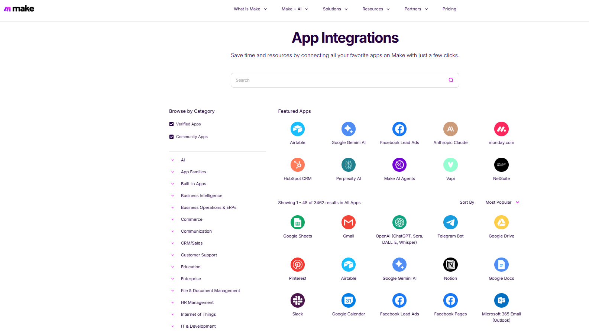
Task: Open the Internet of Things category
Action: click(x=198, y=314)
